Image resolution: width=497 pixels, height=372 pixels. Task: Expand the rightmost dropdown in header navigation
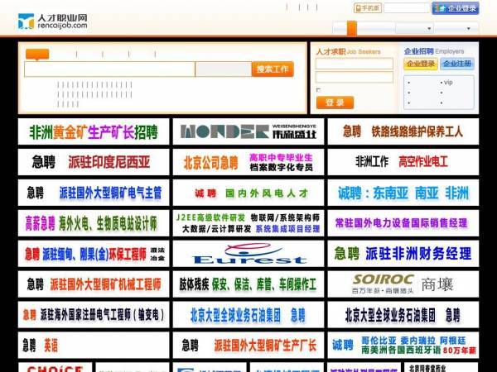coord(456,28)
